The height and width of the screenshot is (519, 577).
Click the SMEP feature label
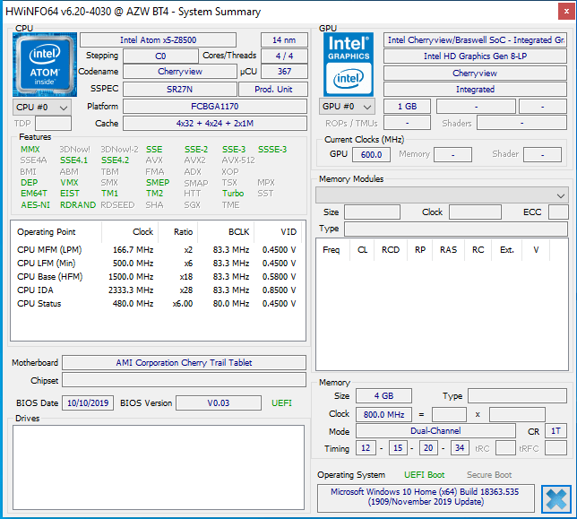pyautogui.click(x=158, y=183)
